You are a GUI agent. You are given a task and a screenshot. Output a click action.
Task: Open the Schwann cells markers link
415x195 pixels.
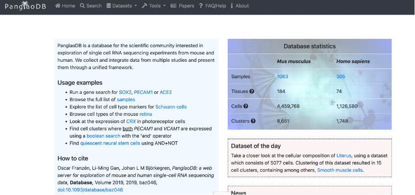coord(171,107)
